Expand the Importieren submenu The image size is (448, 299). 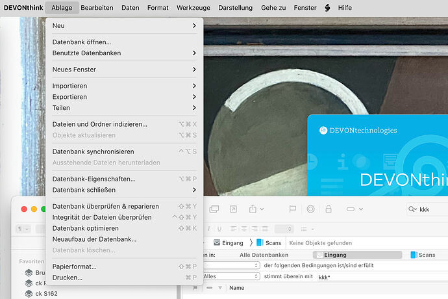coord(124,86)
